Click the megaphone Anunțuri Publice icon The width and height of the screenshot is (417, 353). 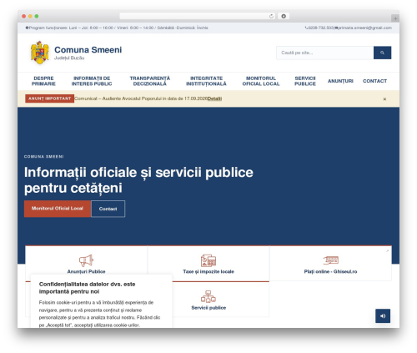[86, 260]
